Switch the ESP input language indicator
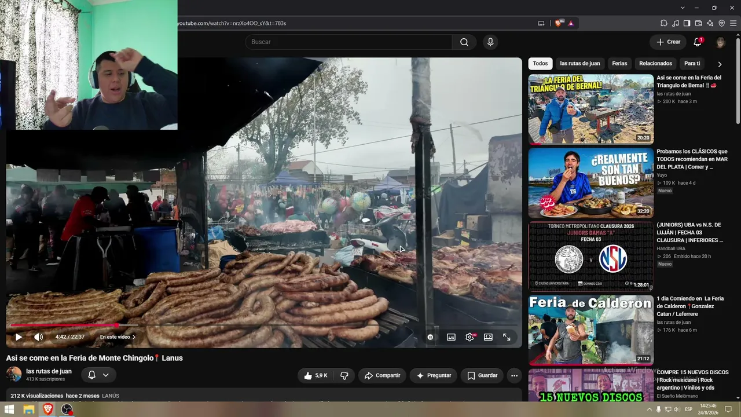 [688, 409]
